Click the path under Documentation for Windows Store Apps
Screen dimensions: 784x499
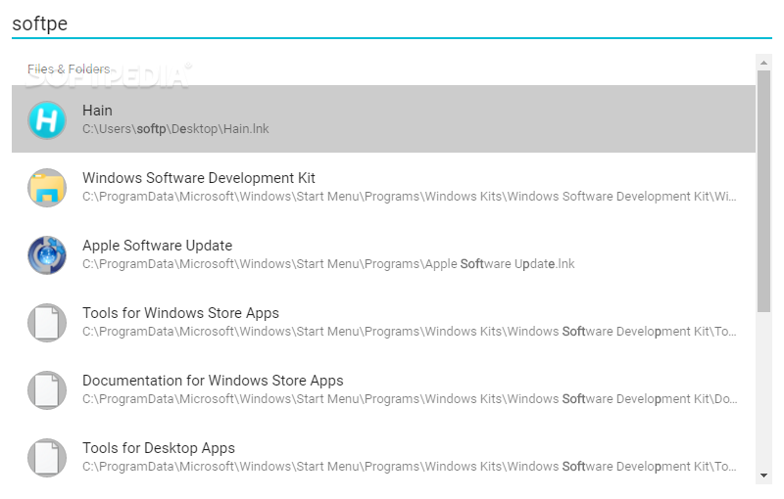409,398
